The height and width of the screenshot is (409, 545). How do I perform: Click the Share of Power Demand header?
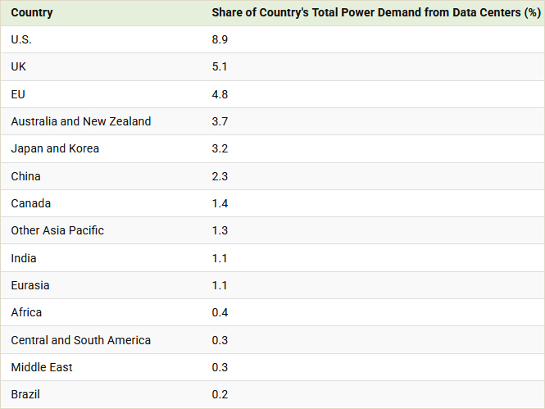tap(376, 13)
